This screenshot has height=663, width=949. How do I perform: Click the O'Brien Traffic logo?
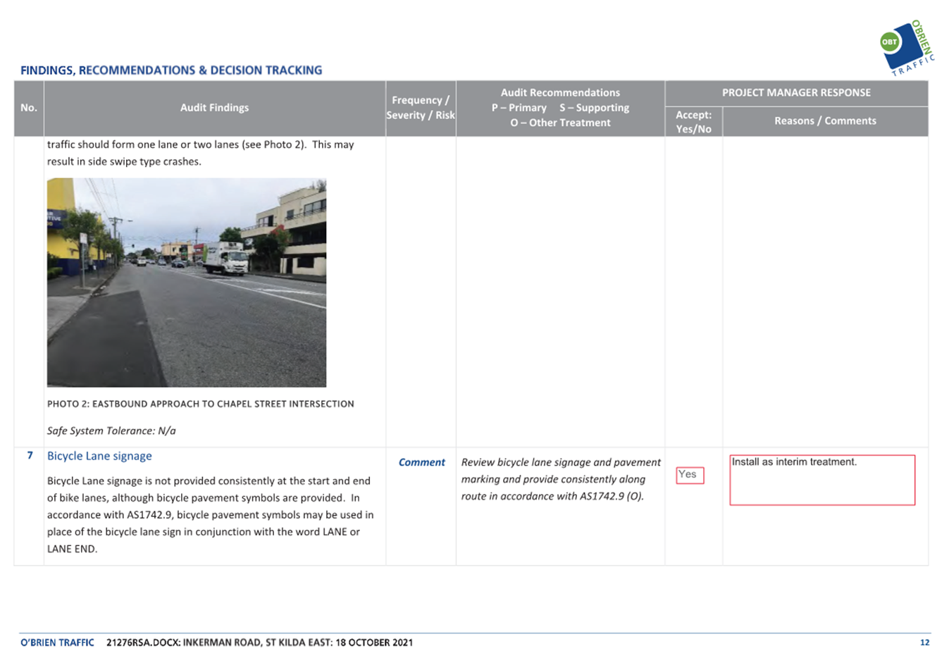[x=907, y=48]
